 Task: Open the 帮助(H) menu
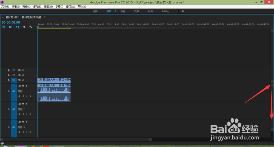click(x=82, y=7)
